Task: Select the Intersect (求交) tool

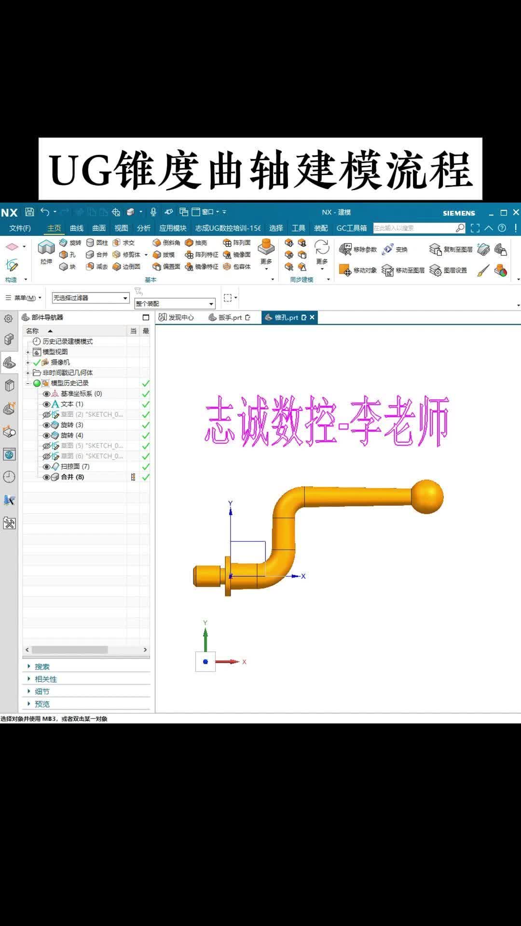Action: pos(123,243)
